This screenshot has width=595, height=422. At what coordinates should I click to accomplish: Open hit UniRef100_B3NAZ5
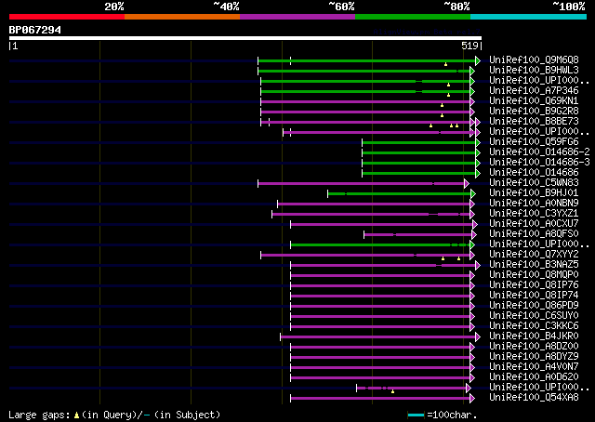[x=534, y=265]
